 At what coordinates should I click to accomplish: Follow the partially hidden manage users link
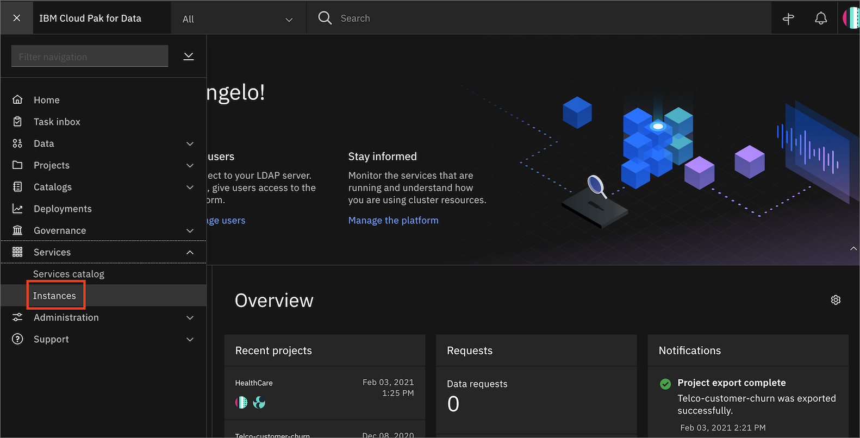point(226,220)
